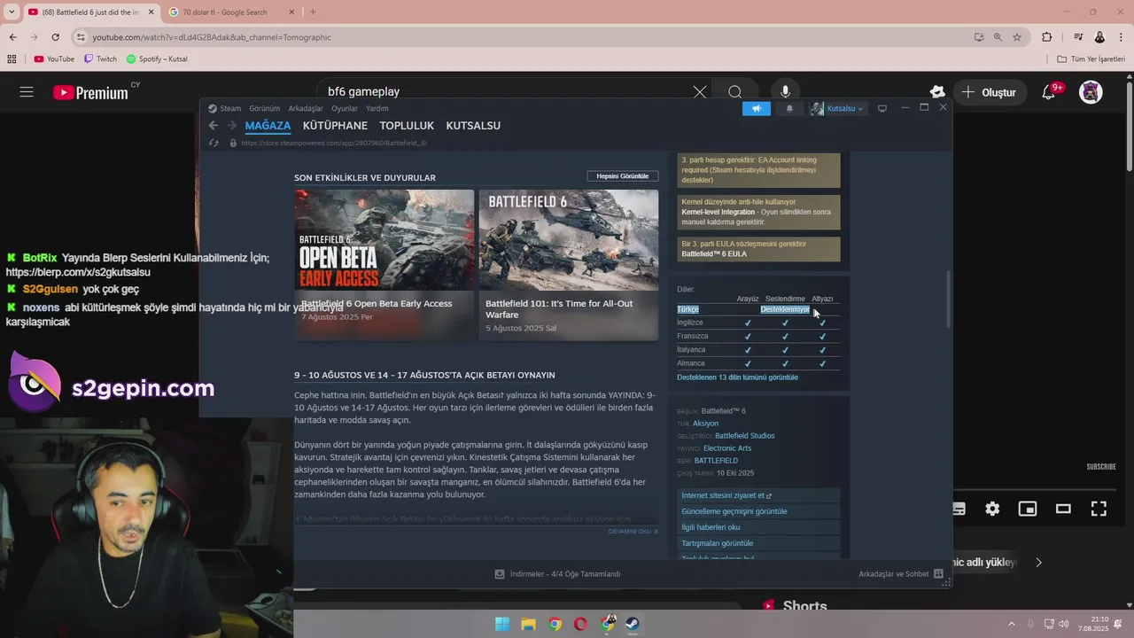Go back in Steam store navigation

pos(214,126)
